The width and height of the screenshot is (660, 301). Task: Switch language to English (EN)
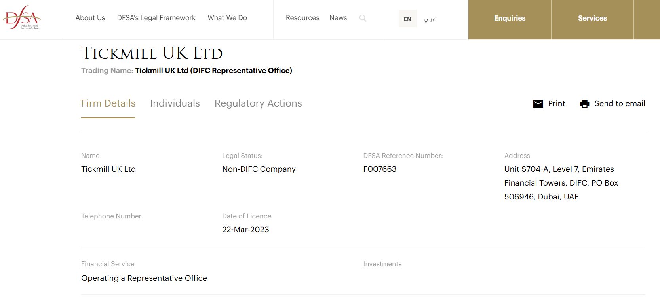(407, 19)
